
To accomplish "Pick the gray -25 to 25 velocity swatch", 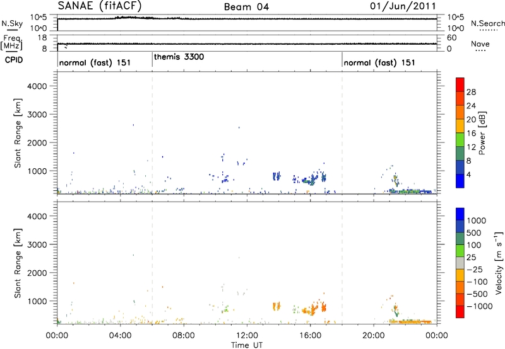I will [460, 263].
